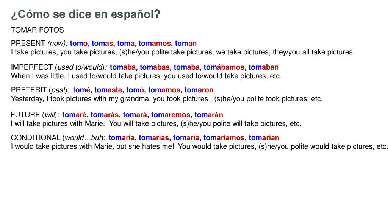Screen dimensions: 388x218
Task: Click the 'PRETERIT (past):' label
Action: pyautogui.click(x=40, y=90)
